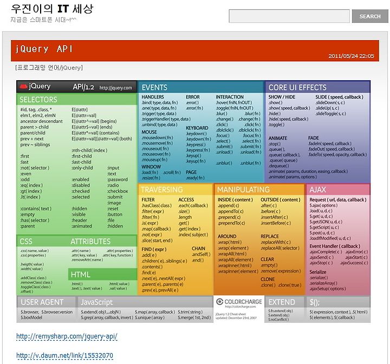Click the API/1.2 label
The image size is (390, 364).
tap(83, 87)
